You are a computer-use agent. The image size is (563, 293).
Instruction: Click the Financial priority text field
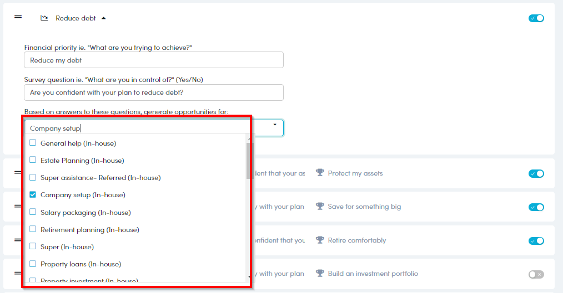pos(154,60)
